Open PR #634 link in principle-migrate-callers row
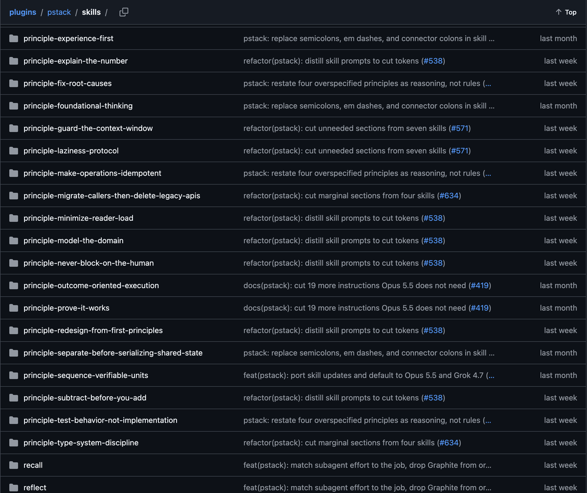The height and width of the screenshot is (493, 587). coord(449,195)
